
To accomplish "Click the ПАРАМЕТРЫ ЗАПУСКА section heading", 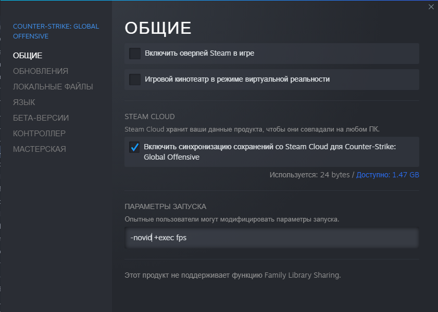I will click(165, 206).
